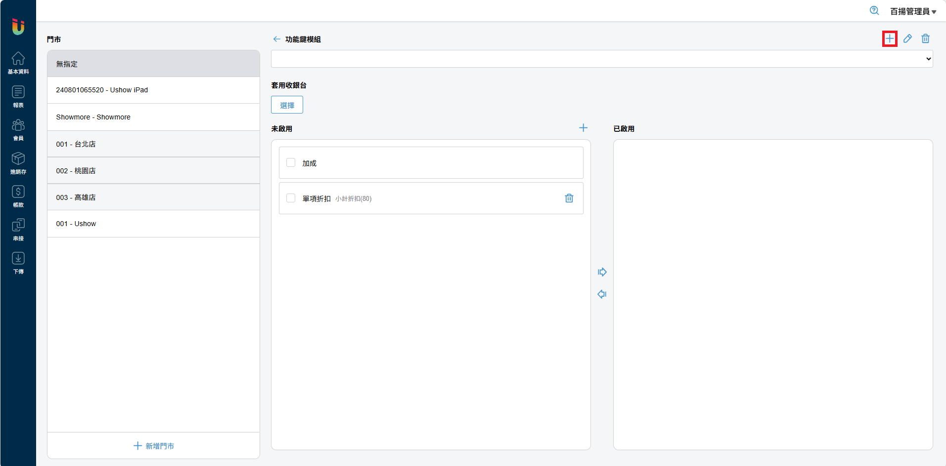
Task: Check the 加成 checkbox
Action: pos(291,162)
